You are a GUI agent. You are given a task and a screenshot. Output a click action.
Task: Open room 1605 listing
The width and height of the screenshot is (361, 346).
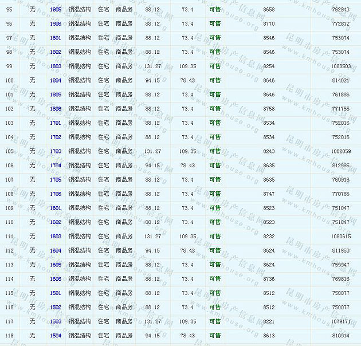(x=56, y=265)
